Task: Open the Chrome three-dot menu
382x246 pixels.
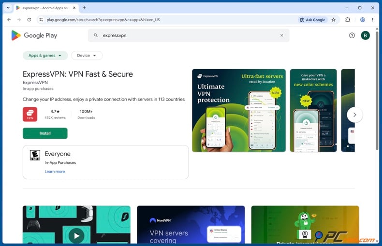Action: [x=372, y=20]
